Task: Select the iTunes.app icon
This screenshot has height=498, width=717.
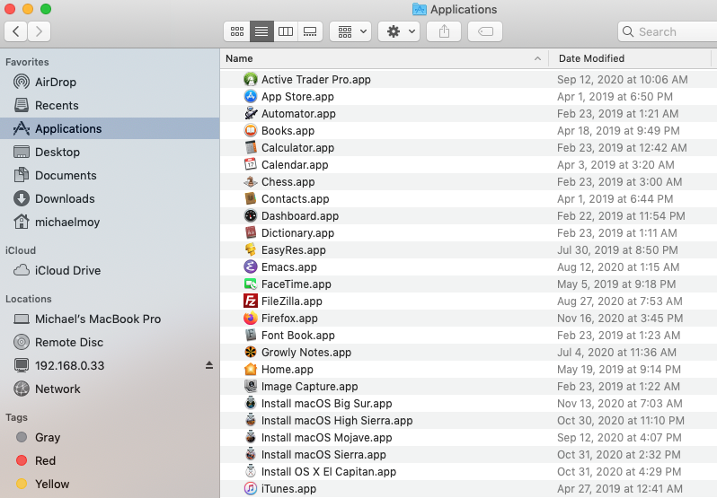Action: point(250,488)
